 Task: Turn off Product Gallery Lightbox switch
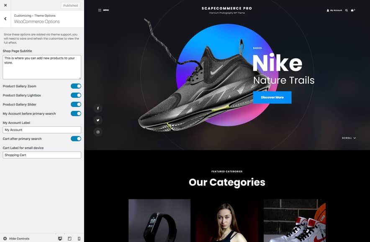click(76, 95)
